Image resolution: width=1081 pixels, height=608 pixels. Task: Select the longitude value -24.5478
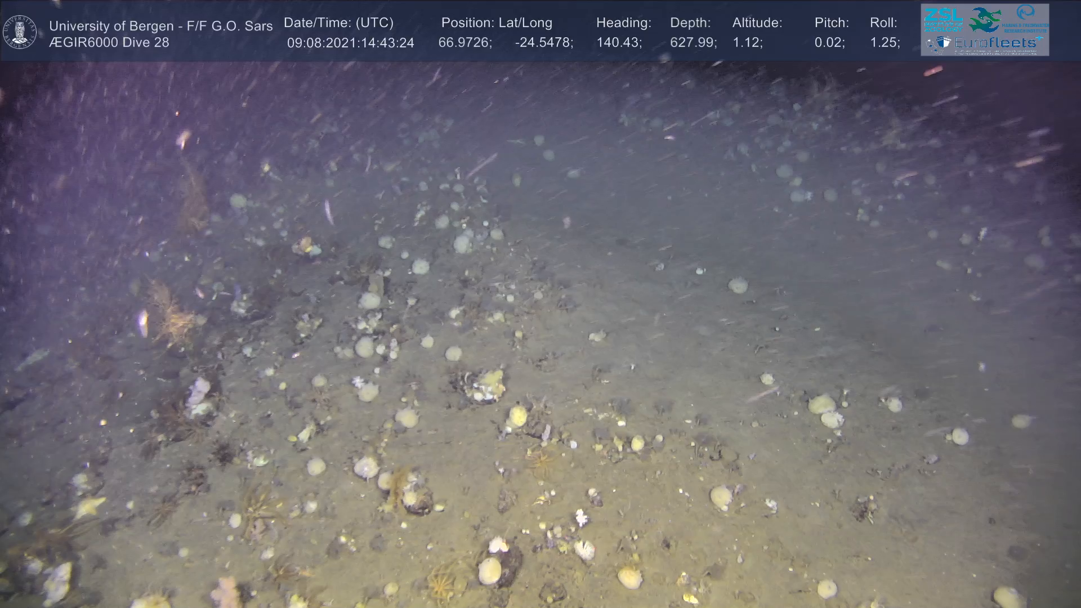[543, 43]
